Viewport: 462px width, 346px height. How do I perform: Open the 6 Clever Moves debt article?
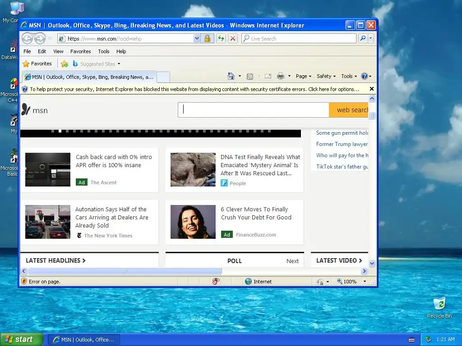(x=256, y=213)
